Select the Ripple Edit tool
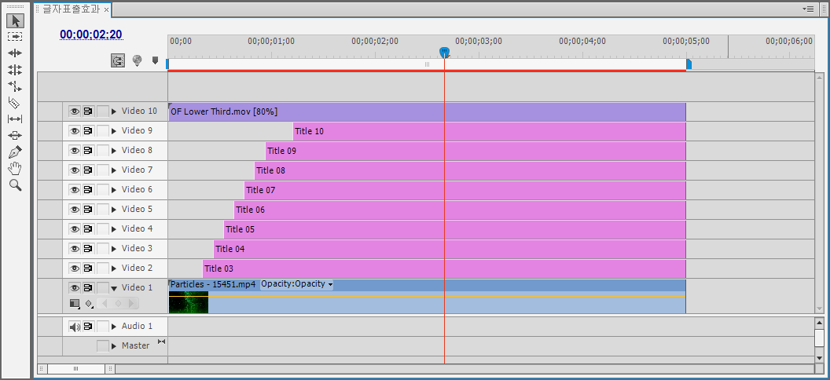 click(16, 53)
